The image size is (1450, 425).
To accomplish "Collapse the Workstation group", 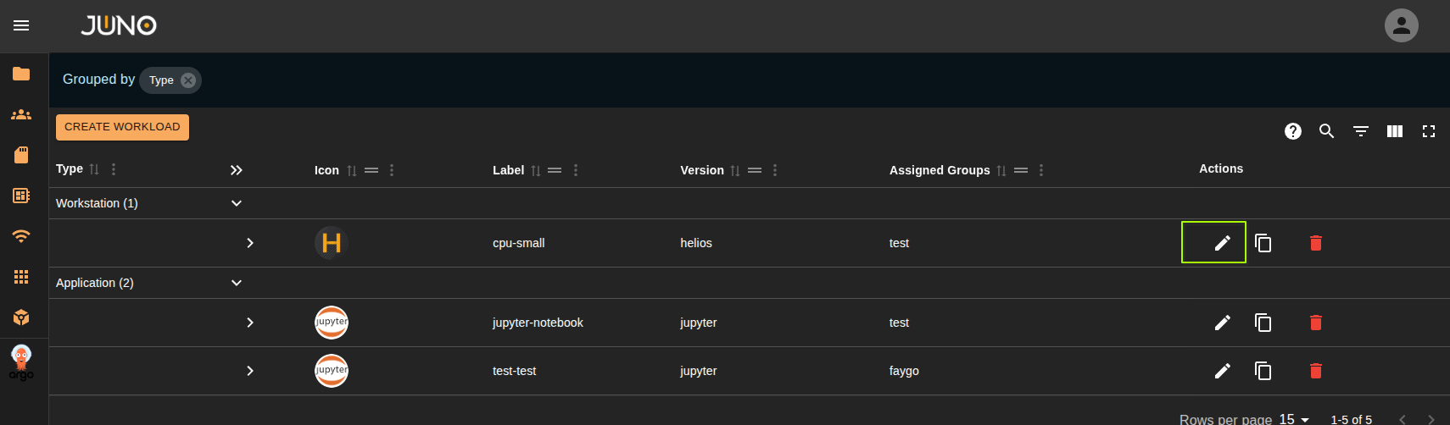I will point(237,203).
